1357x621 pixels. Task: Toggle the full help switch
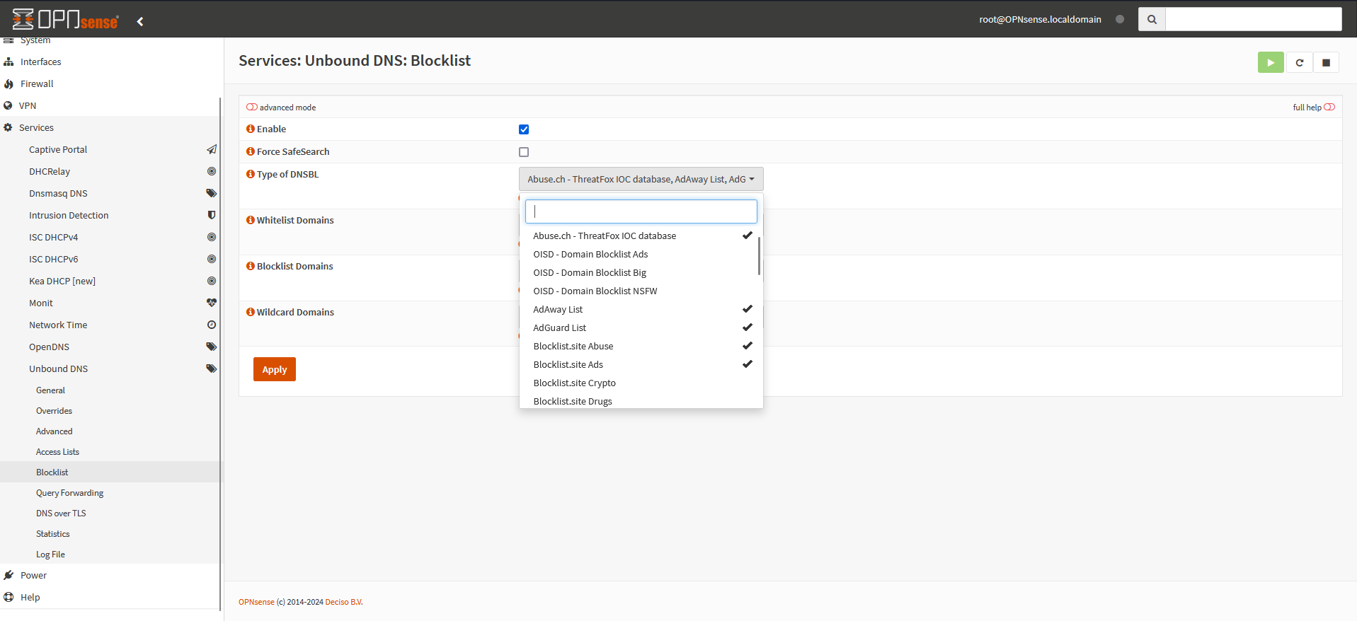(x=1329, y=108)
